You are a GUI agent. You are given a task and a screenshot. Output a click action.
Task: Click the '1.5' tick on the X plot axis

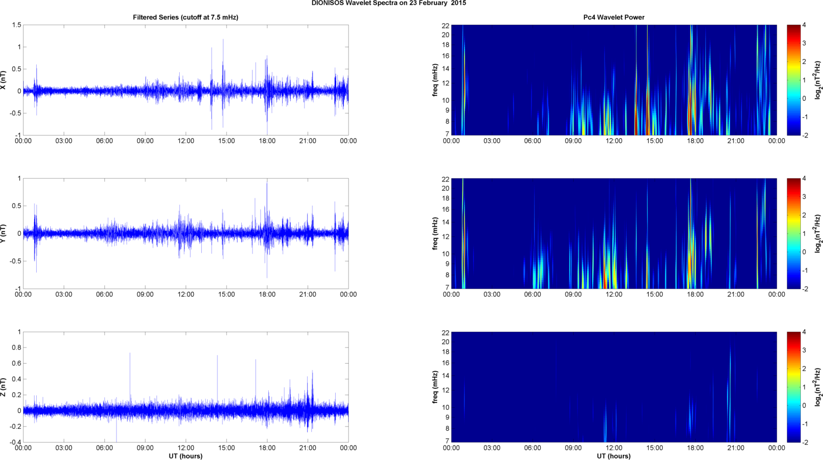[16, 25]
